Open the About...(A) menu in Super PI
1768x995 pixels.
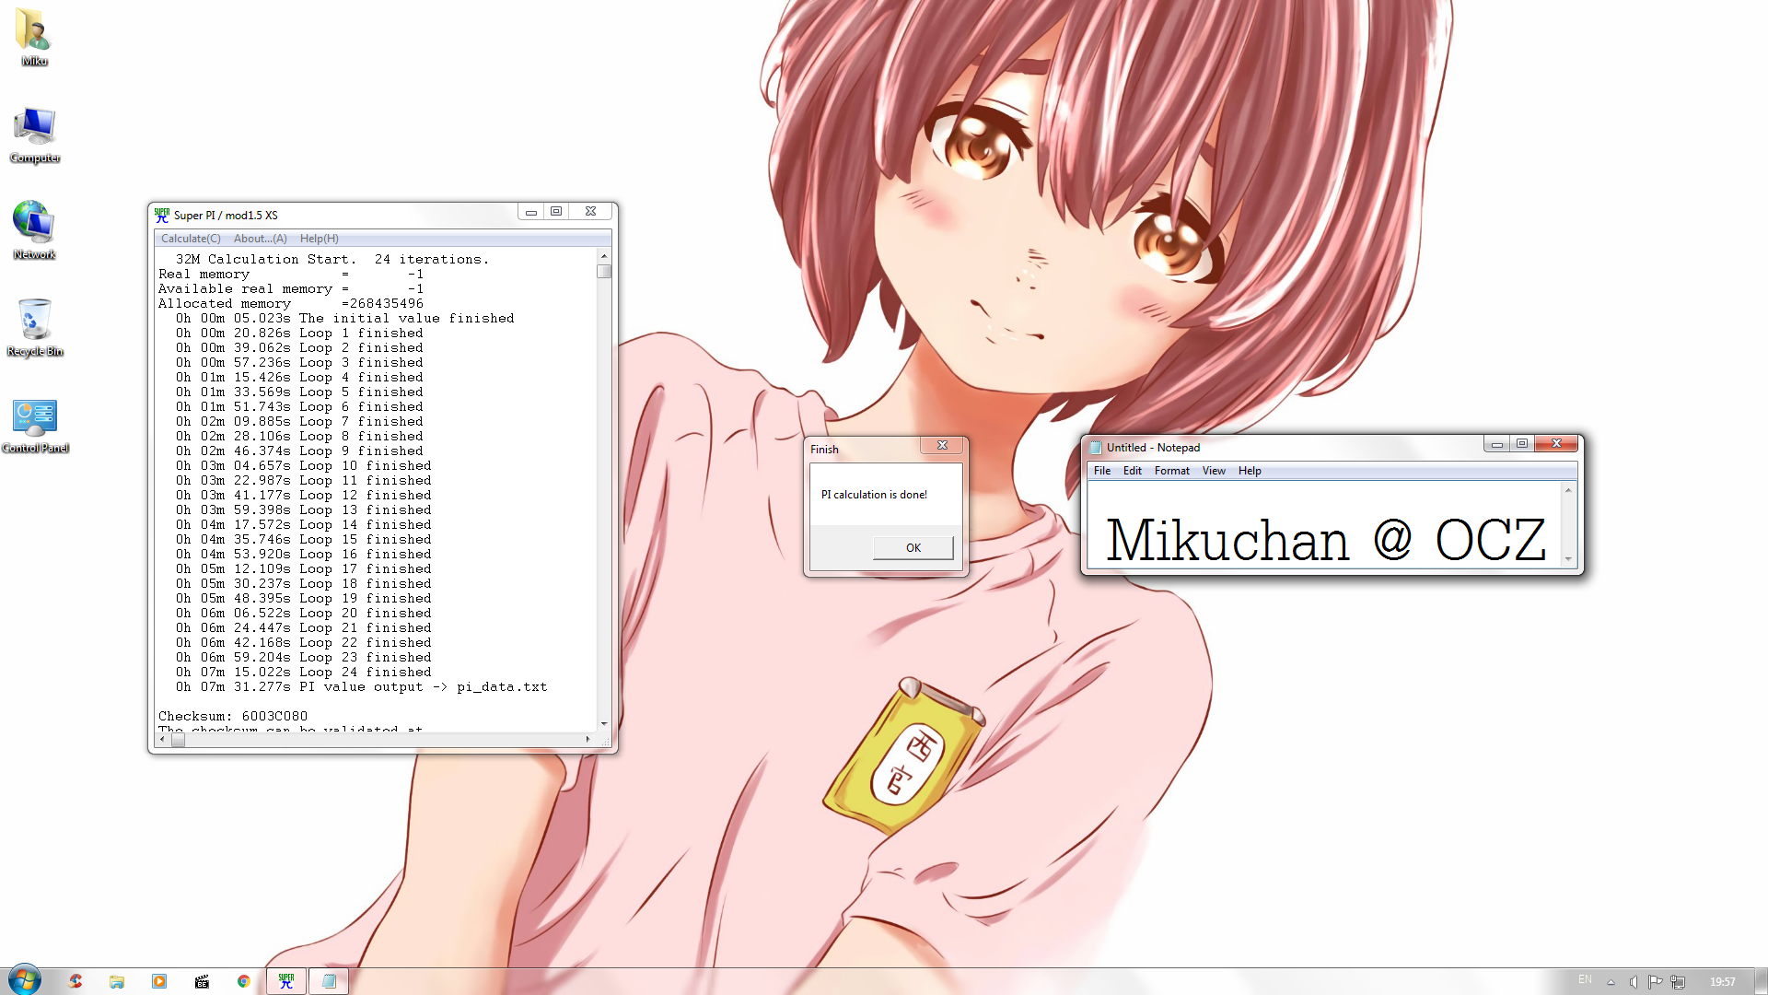pyautogui.click(x=261, y=239)
